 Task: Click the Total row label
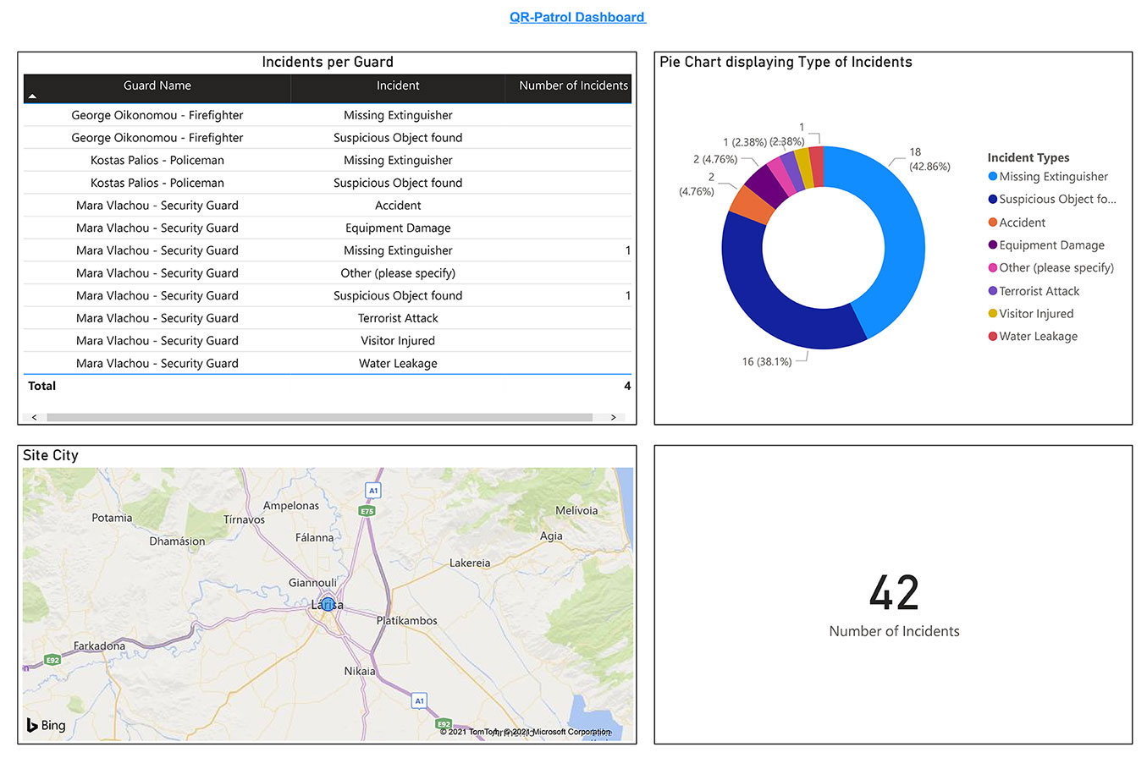42,386
